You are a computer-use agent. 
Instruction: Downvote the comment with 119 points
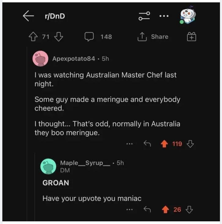pos(190,144)
